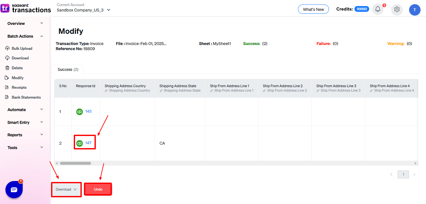Click the horizontal table scrollbar

click(75, 163)
